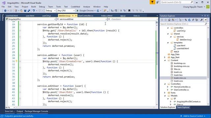Click the Open File toolbar icon
This screenshot has height=118, width=211.
pos(21,10)
